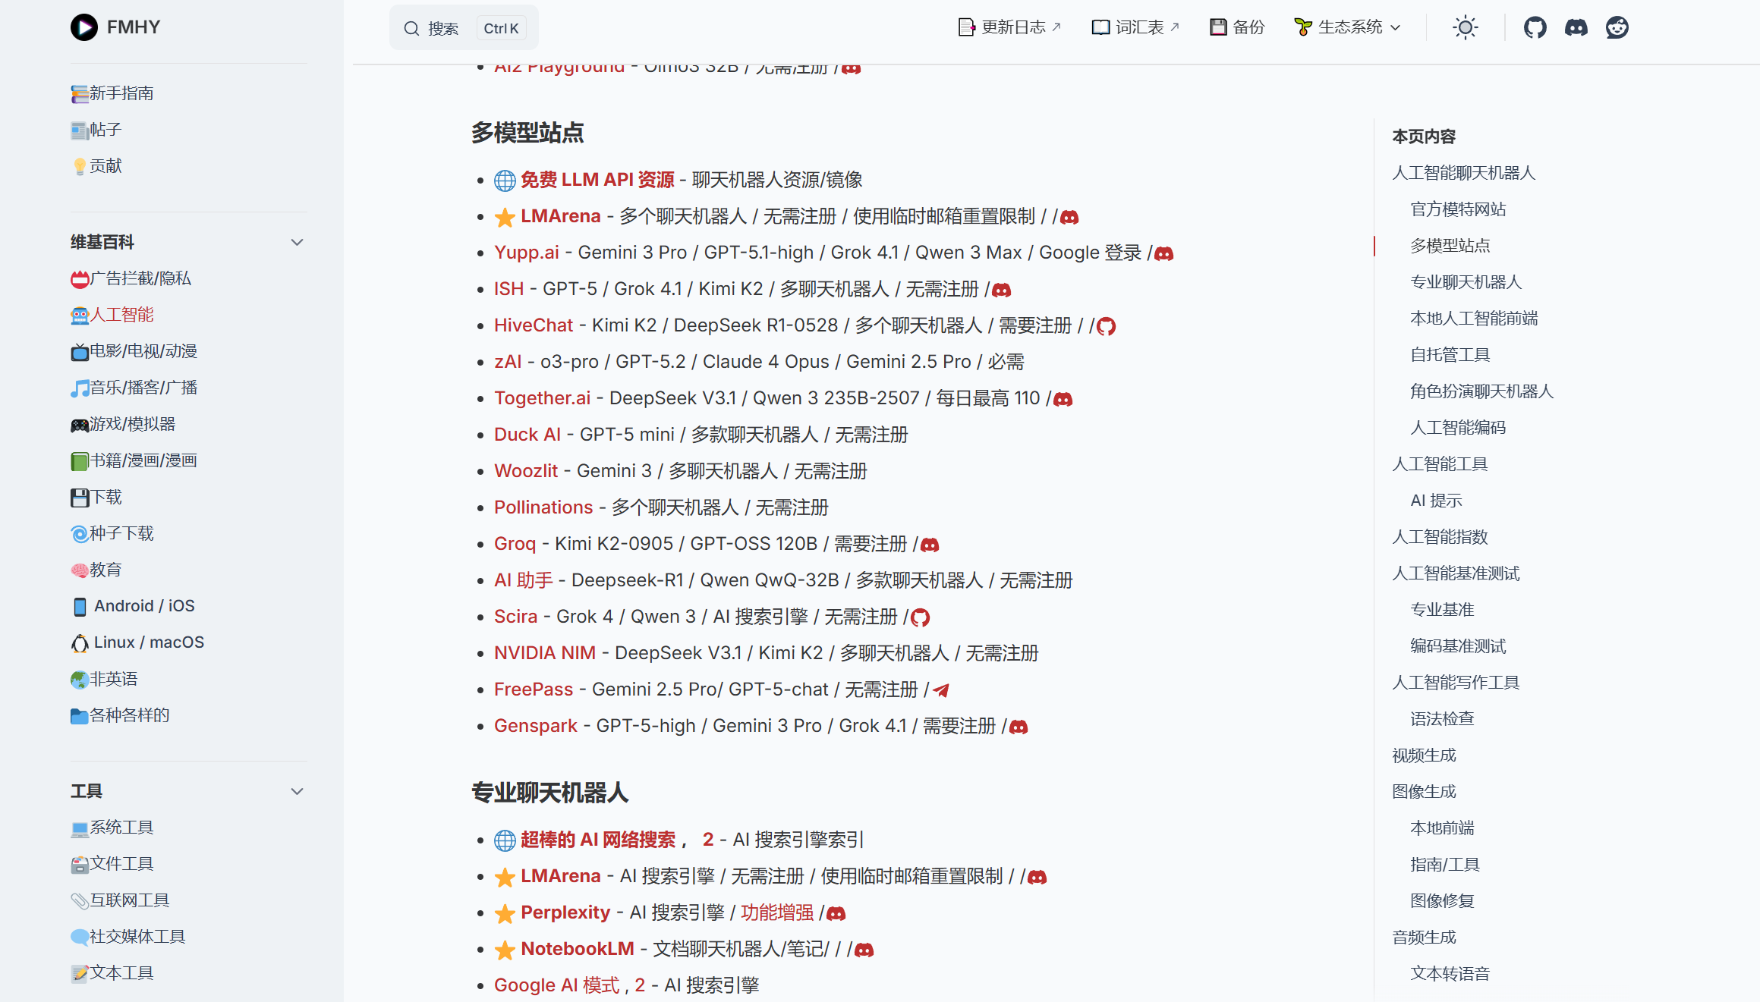The width and height of the screenshot is (1760, 1002).
Task: Open the LMArena link under 多模型站点
Action: (x=560, y=216)
